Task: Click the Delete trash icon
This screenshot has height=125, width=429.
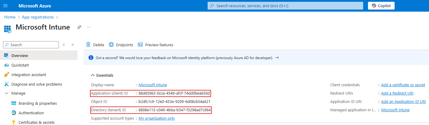Action: click(88, 44)
